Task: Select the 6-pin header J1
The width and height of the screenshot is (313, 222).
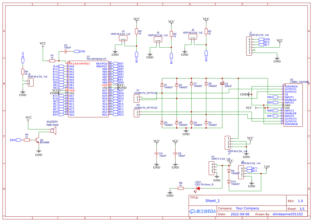Action: point(249,46)
